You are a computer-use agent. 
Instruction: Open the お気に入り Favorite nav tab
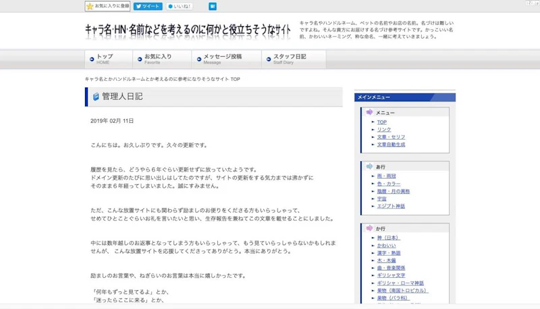(x=162, y=59)
